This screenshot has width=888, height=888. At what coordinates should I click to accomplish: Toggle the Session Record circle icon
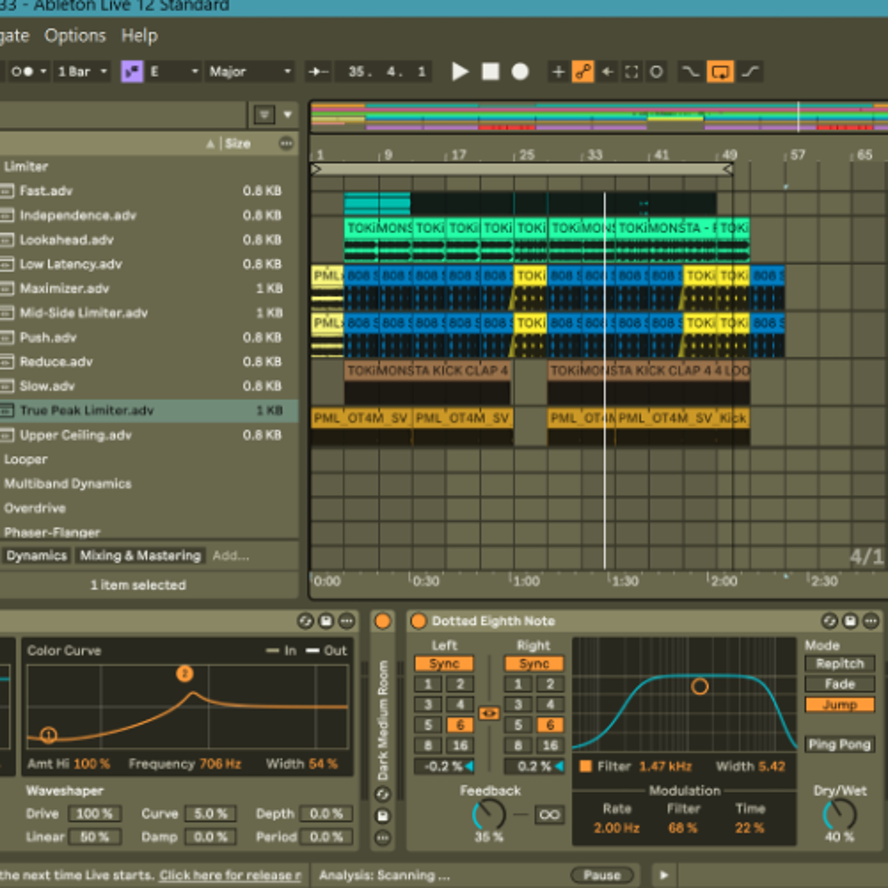[656, 72]
